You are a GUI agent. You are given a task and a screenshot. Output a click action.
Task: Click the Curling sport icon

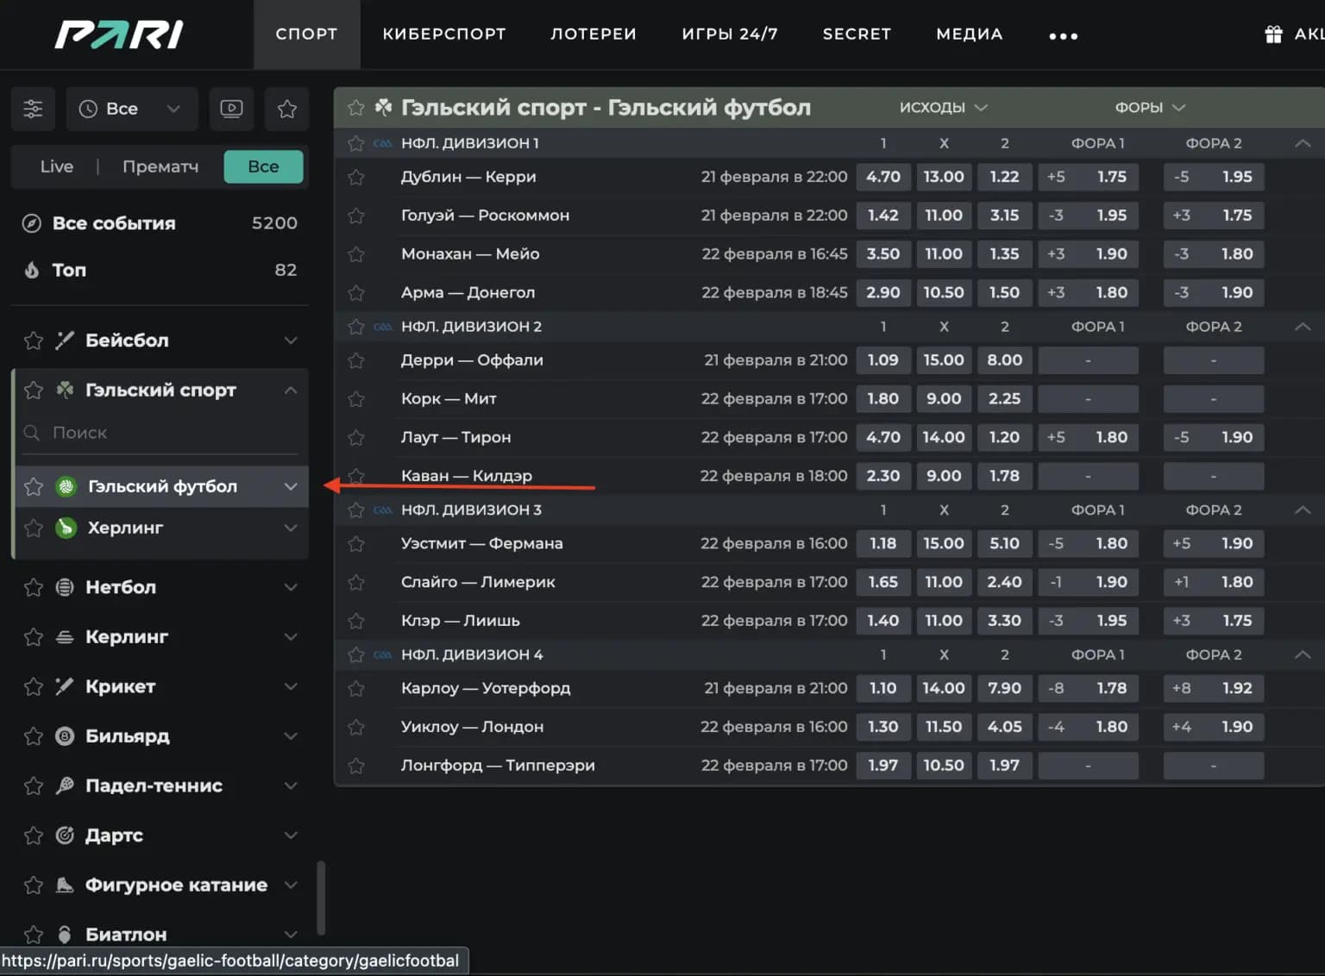(x=65, y=637)
